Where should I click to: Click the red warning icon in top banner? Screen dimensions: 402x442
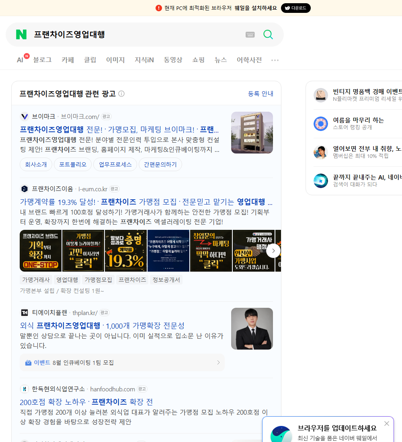point(158,8)
